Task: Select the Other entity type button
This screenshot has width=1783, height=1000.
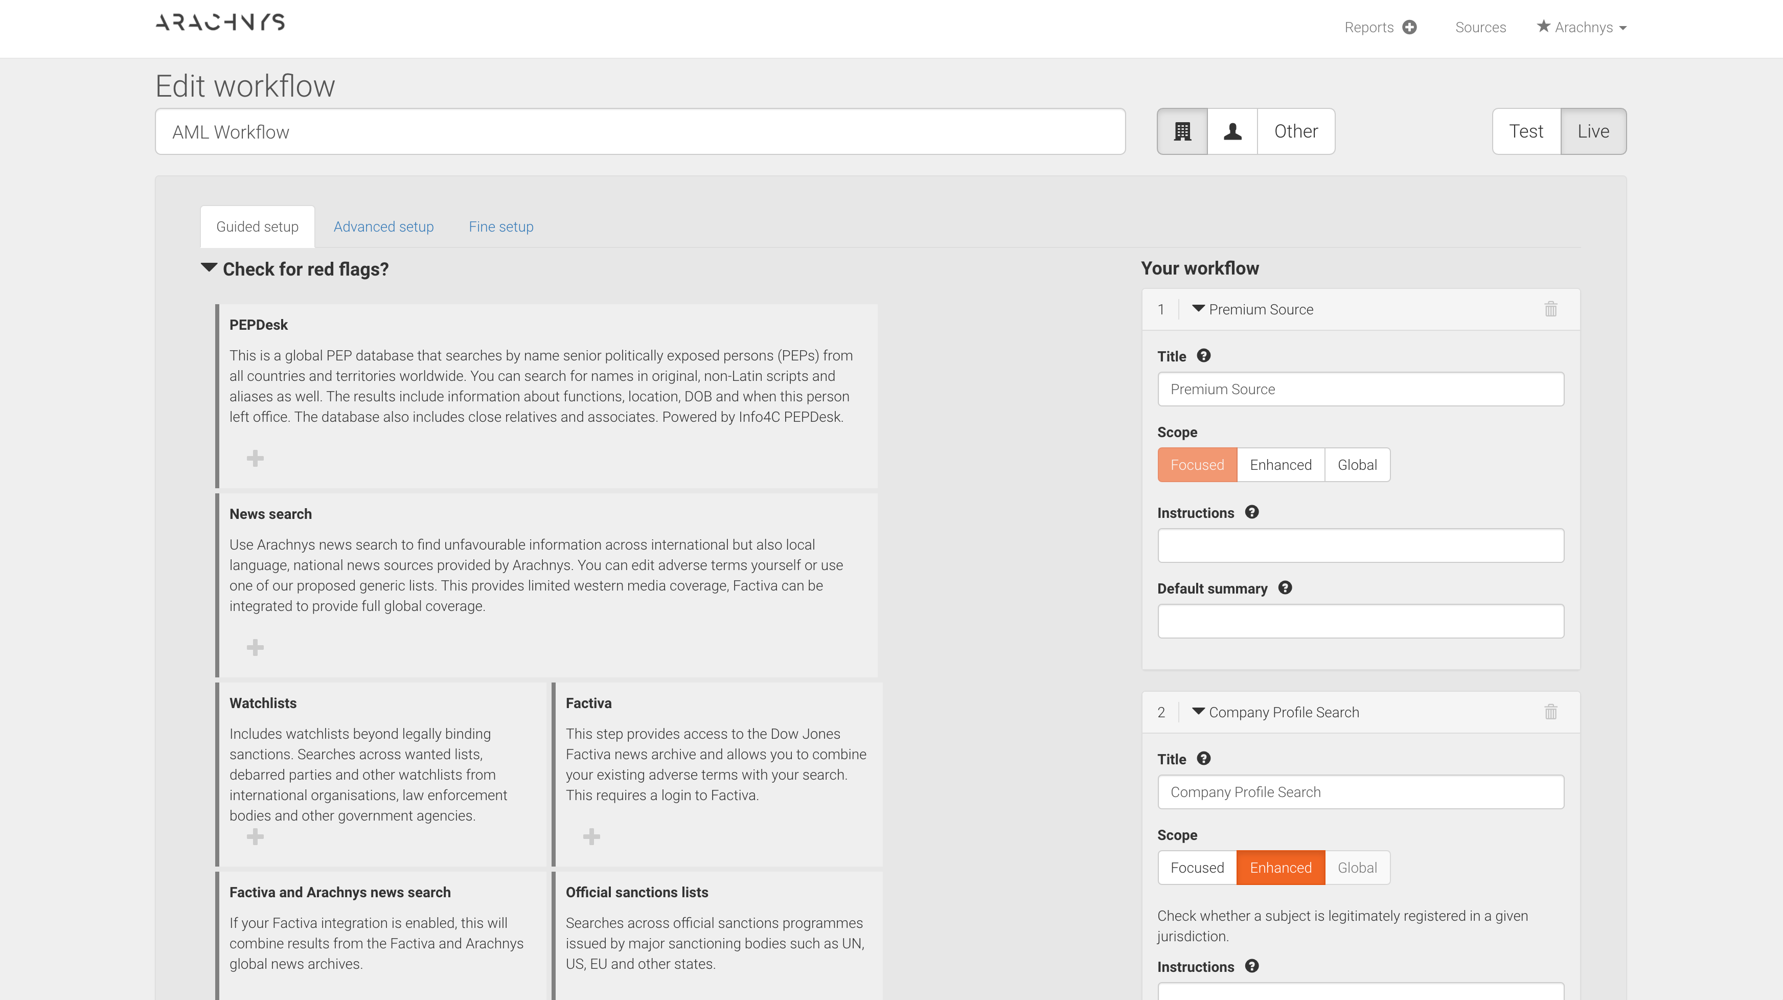Action: [x=1296, y=131]
